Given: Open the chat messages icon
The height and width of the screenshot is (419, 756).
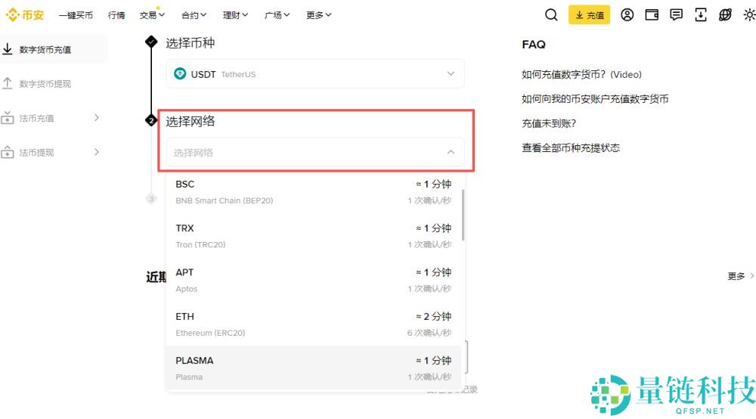Looking at the screenshot, I should pyautogui.click(x=676, y=15).
